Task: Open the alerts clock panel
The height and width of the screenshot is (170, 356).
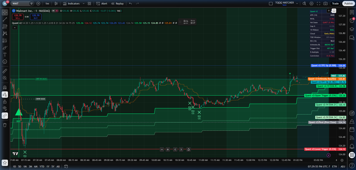Action: [x=352, y=21]
